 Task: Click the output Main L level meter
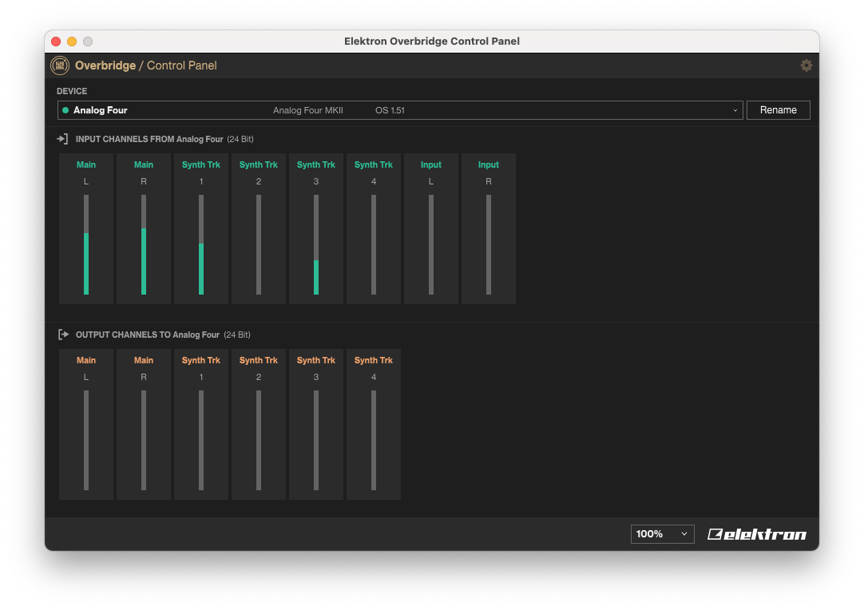coord(86,440)
